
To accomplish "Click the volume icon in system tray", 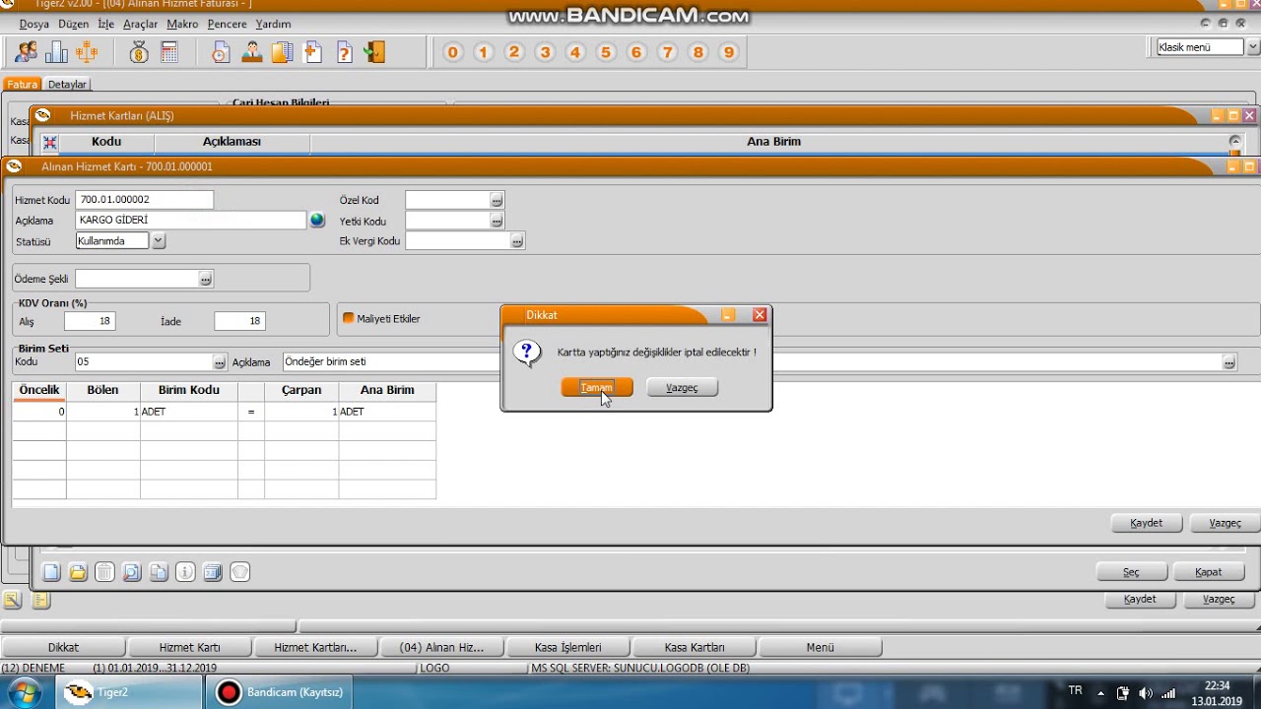I will point(1145,692).
